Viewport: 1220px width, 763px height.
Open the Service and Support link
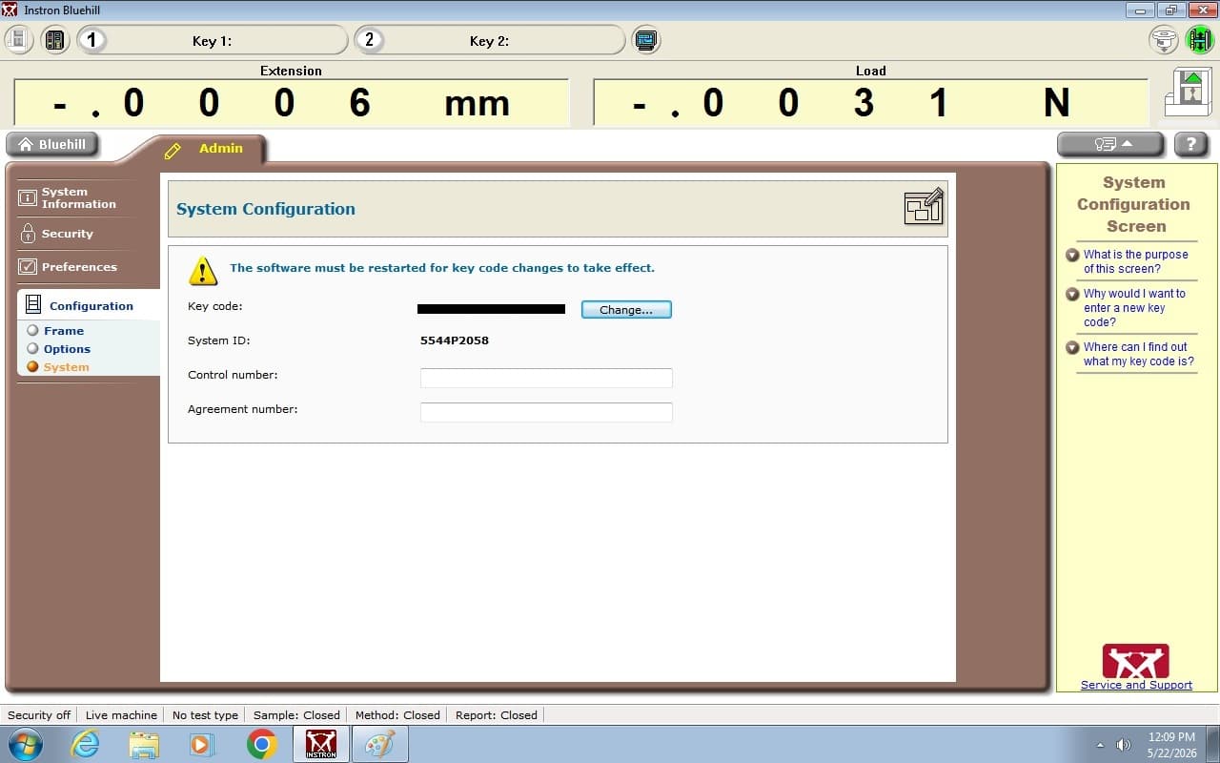click(x=1136, y=685)
